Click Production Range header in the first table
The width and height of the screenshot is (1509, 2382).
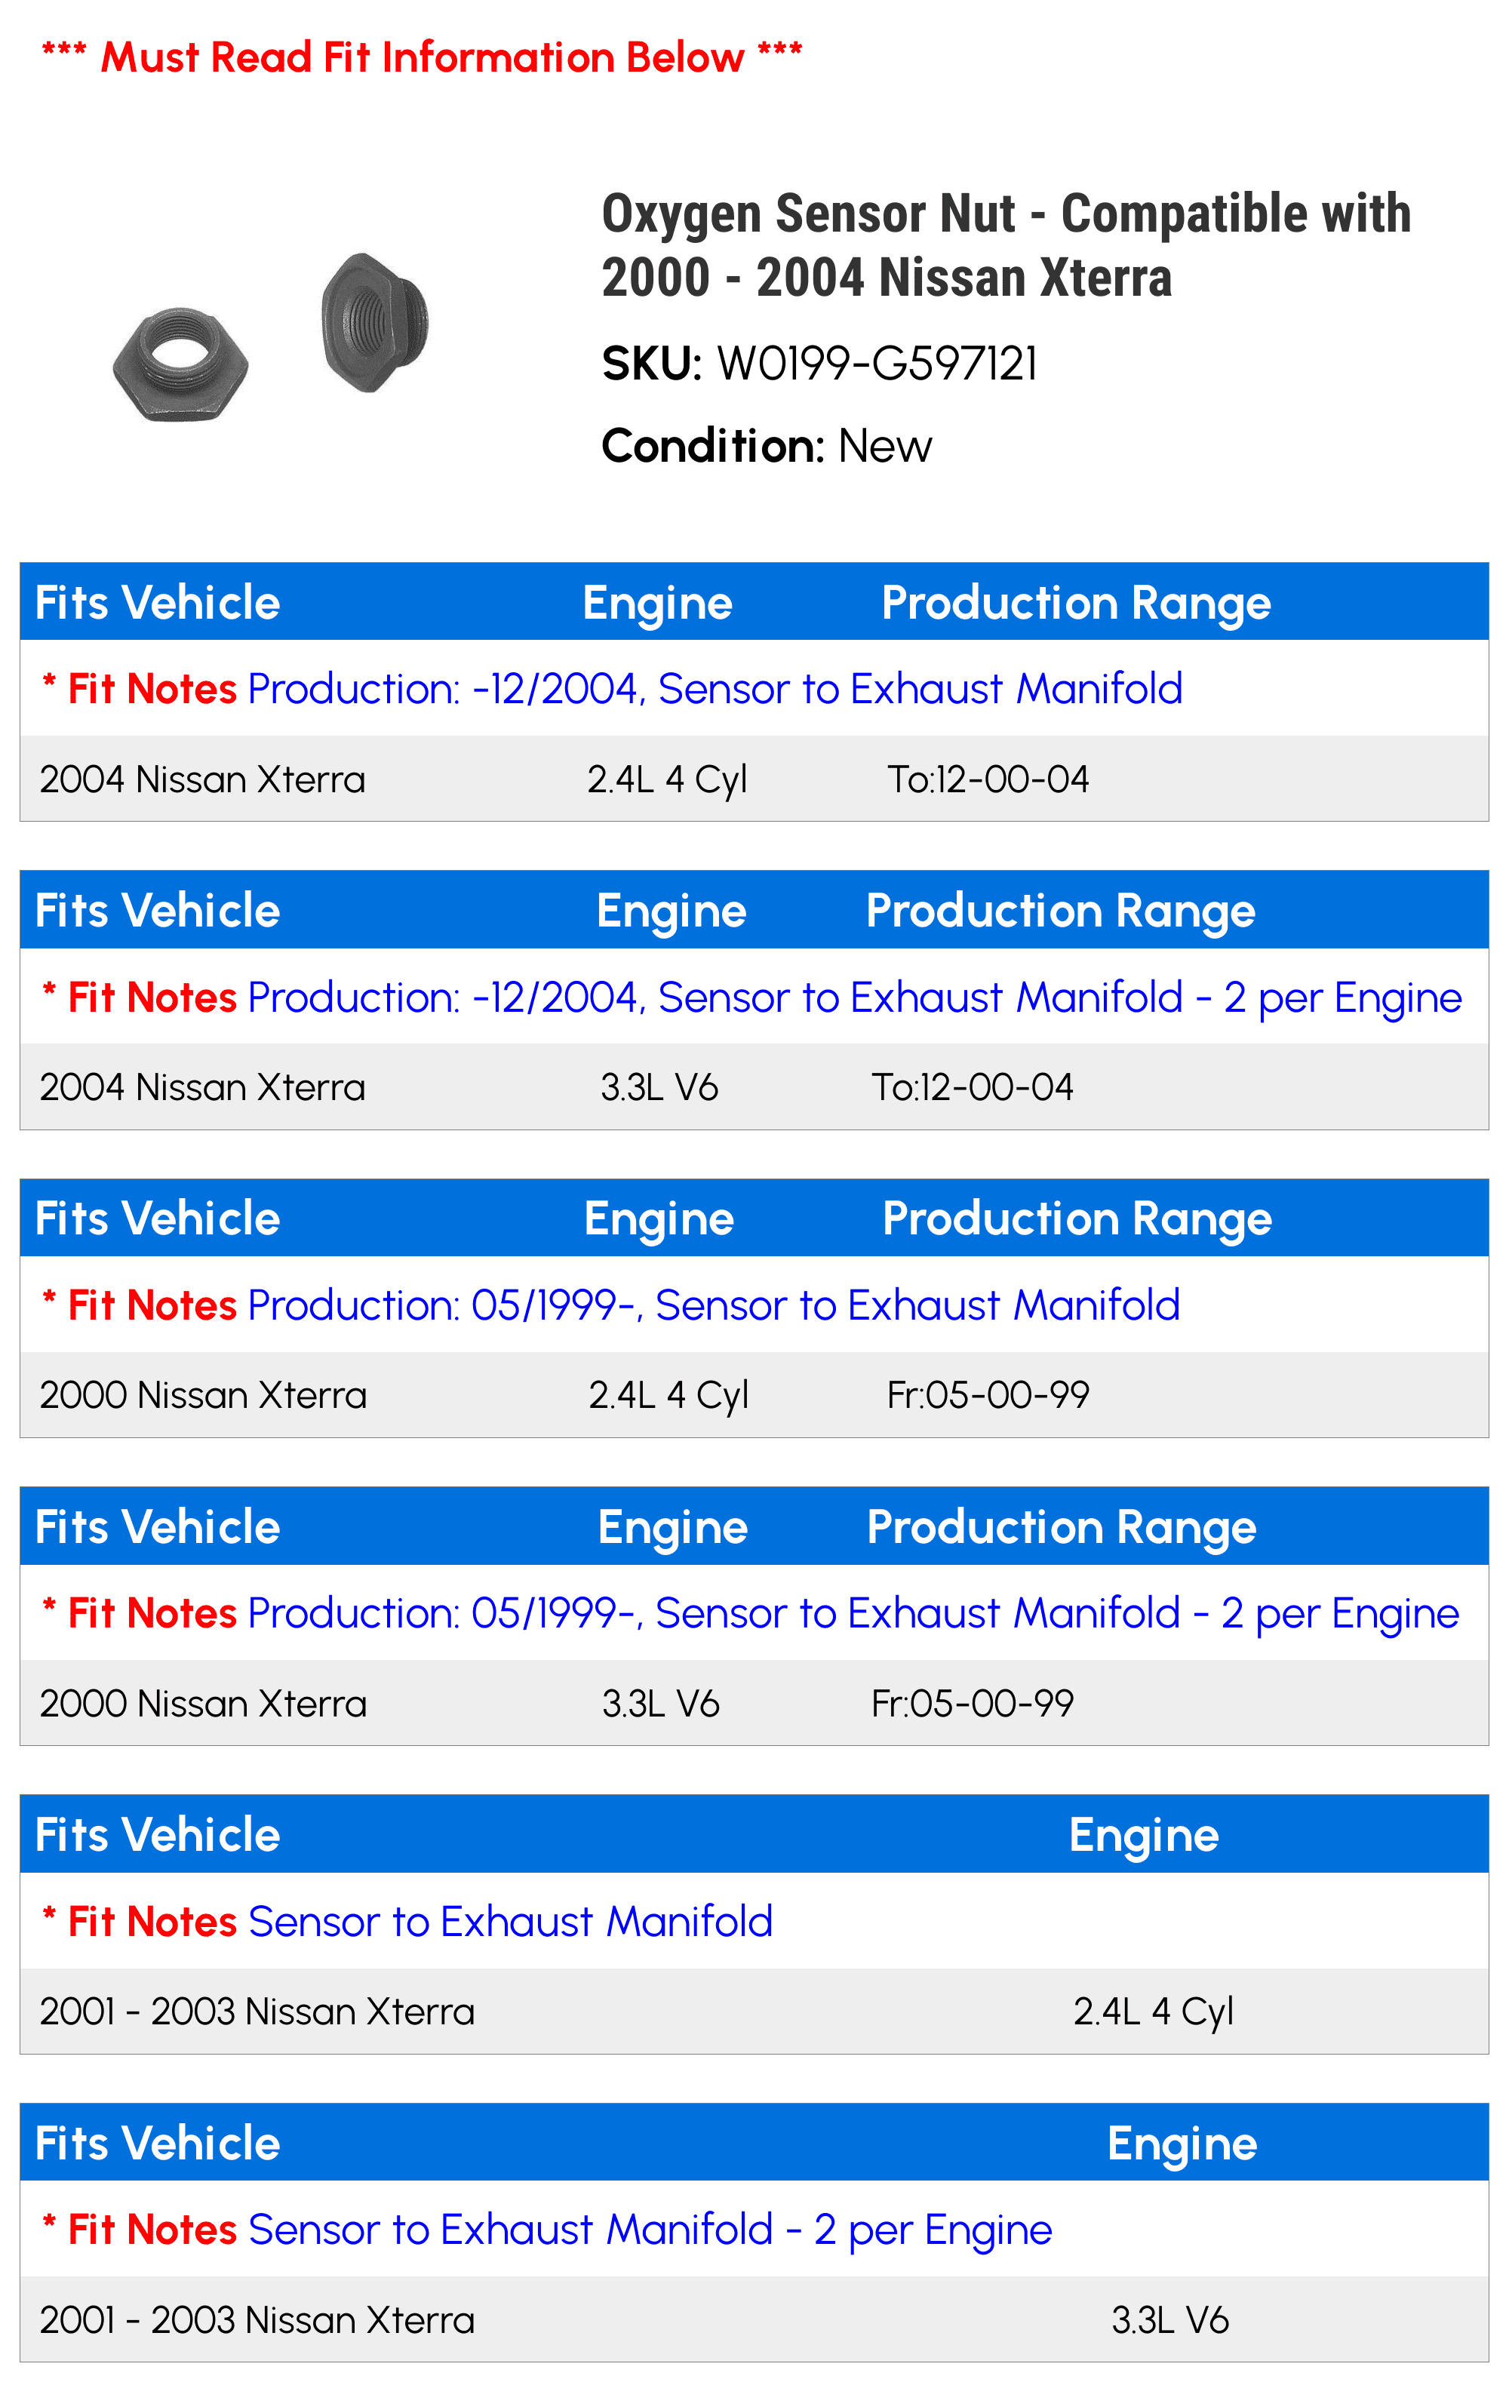tap(1076, 602)
